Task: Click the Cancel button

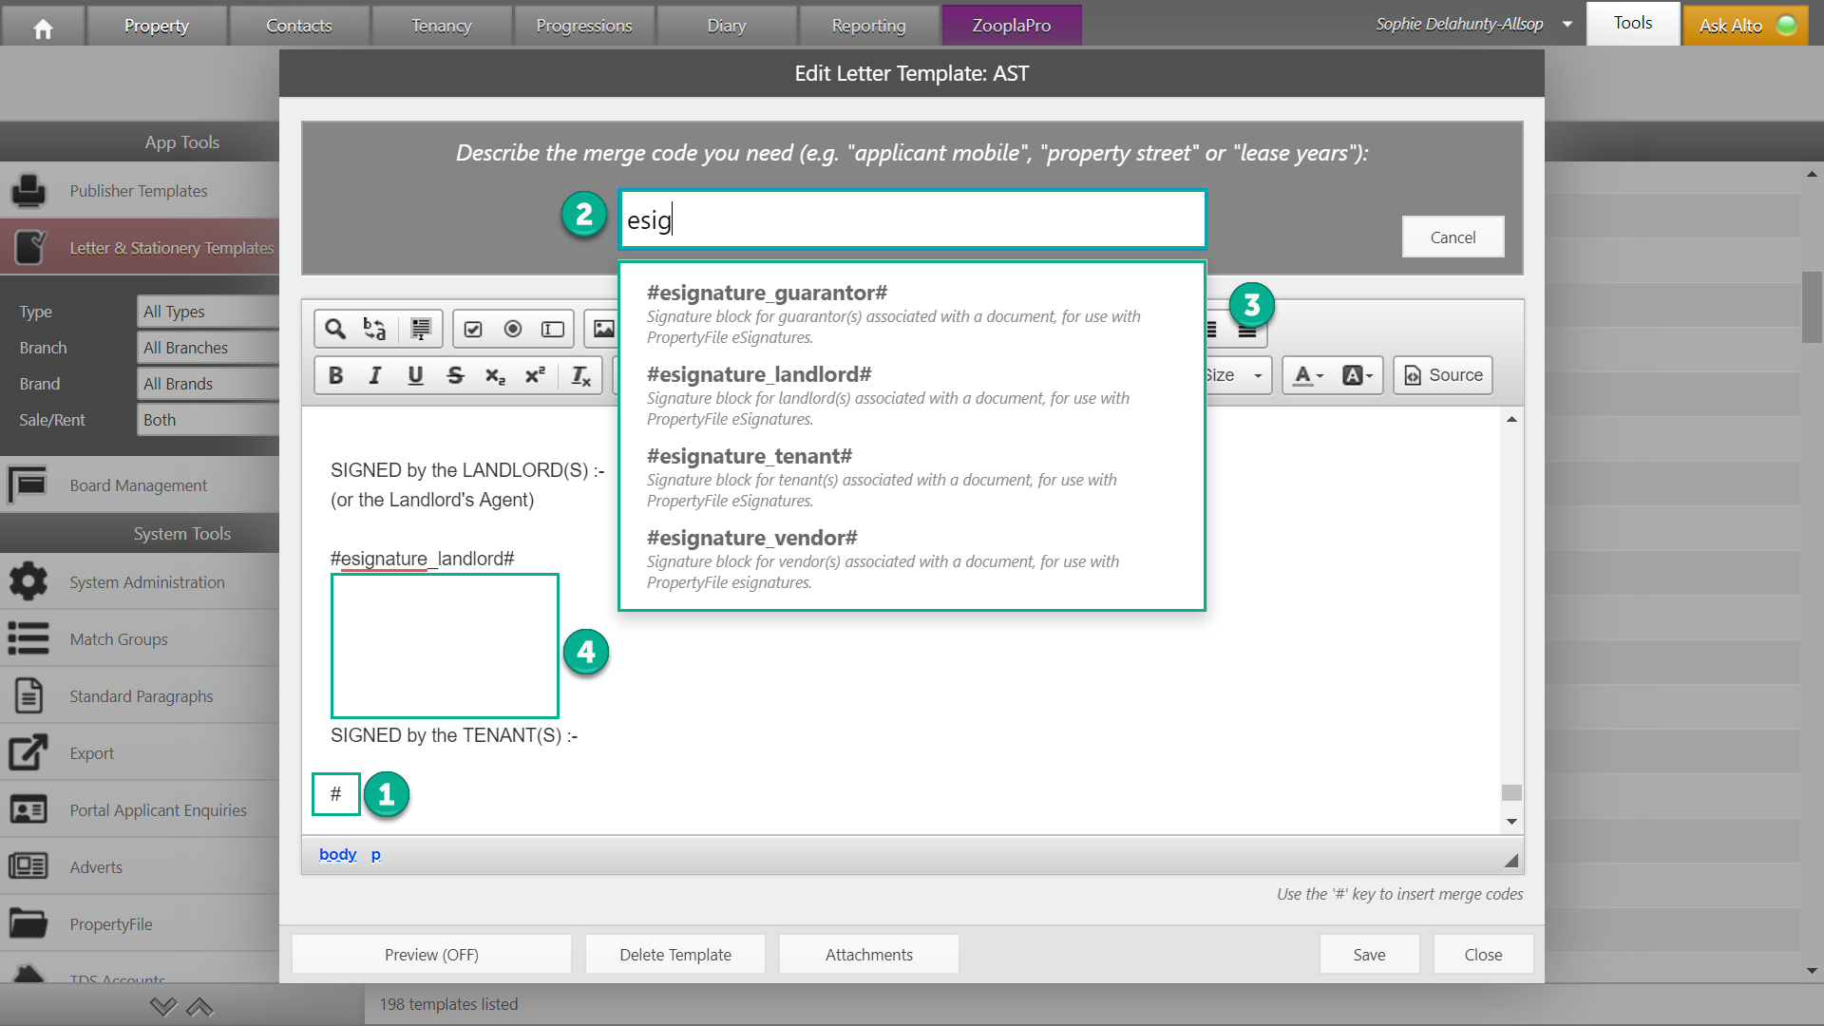Action: pos(1453,237)
